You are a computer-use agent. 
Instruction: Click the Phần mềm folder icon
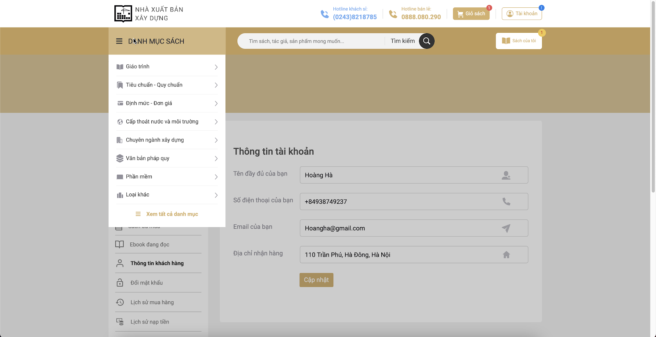coord(120,177)
